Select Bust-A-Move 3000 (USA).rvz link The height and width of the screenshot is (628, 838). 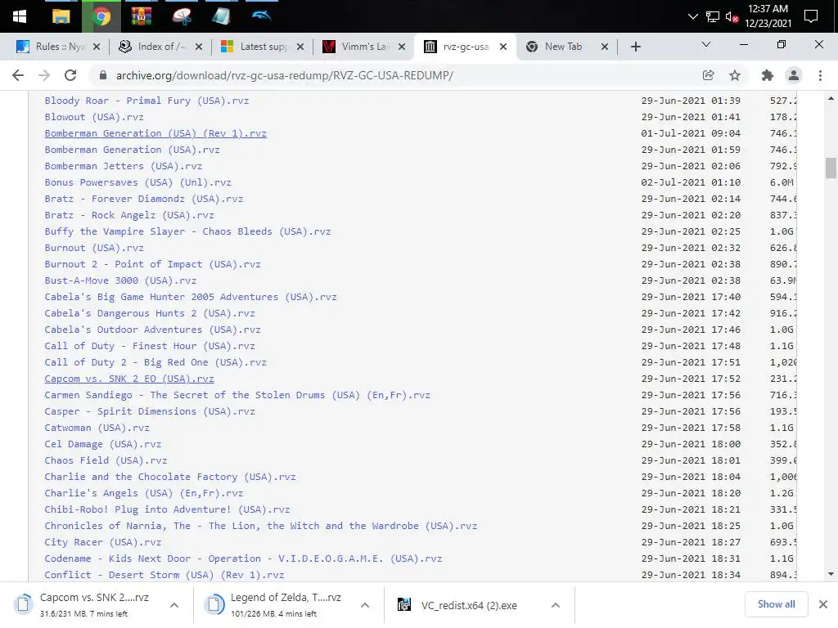(120, 280)
